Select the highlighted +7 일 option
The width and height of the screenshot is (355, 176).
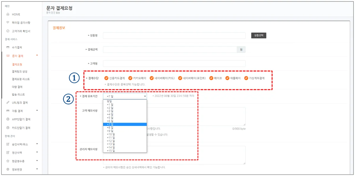tap(125, 124)
